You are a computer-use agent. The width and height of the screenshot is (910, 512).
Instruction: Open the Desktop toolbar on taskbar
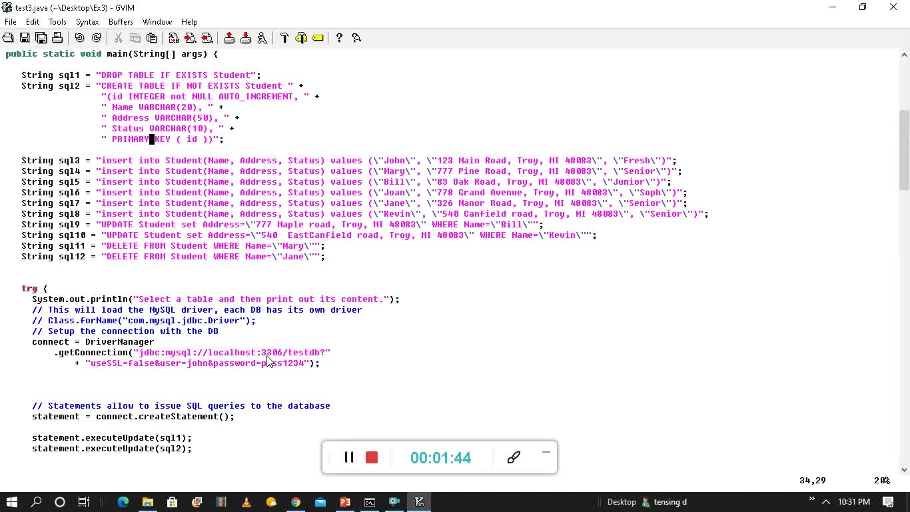[622, 502]
